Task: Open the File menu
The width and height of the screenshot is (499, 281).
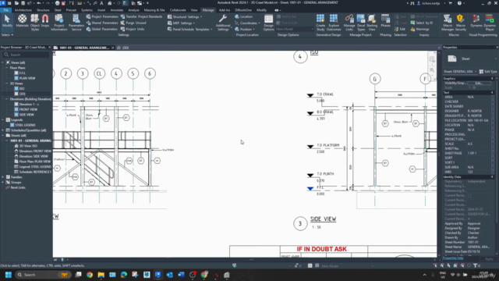Action: pos(5,10)
